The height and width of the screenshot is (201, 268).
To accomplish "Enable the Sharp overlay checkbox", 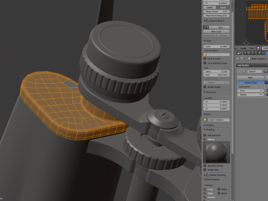I will (219, 189).
